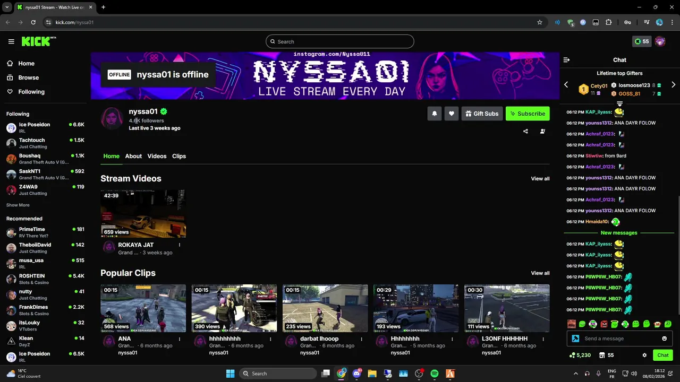Open options menu for ROKAYA JAT video
The height and width of the screenshot is (382, 680).
click(x=180, y=245)
